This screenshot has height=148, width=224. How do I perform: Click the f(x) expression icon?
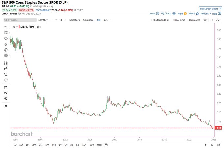coord(99,20)
